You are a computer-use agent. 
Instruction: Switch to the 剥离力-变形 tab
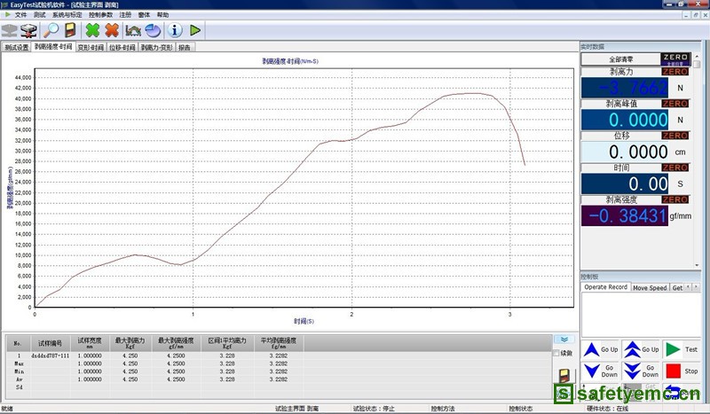click(x=157, y=47)
